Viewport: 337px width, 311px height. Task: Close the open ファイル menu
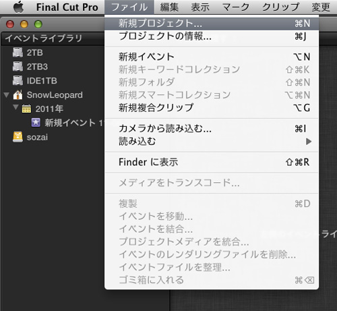[x=129, y=7]
